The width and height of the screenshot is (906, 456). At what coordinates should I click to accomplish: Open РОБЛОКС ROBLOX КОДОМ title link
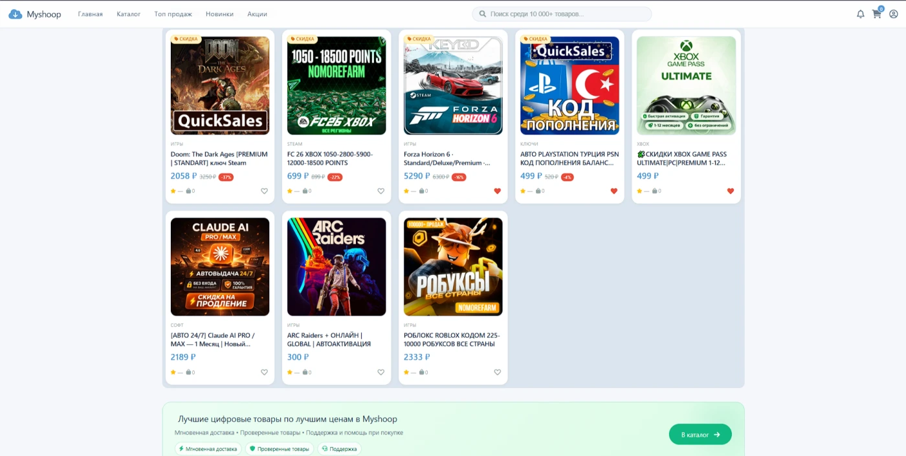pos(452,340)
